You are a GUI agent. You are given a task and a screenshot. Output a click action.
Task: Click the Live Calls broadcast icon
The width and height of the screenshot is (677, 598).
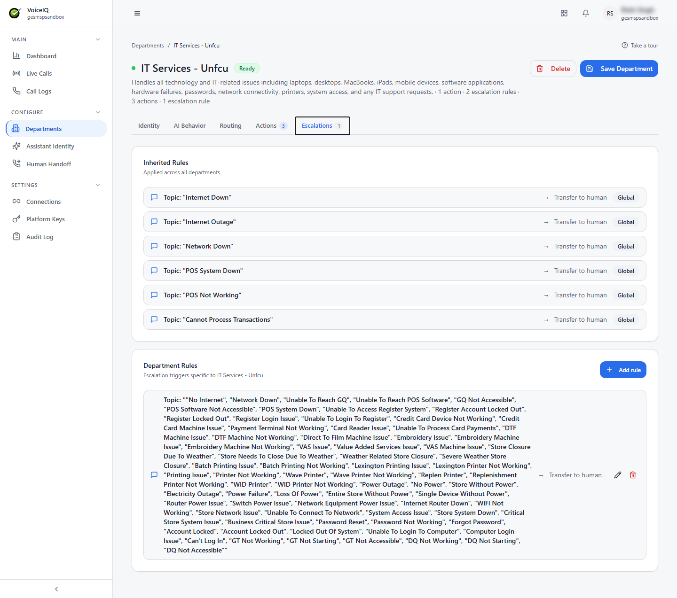16,73
